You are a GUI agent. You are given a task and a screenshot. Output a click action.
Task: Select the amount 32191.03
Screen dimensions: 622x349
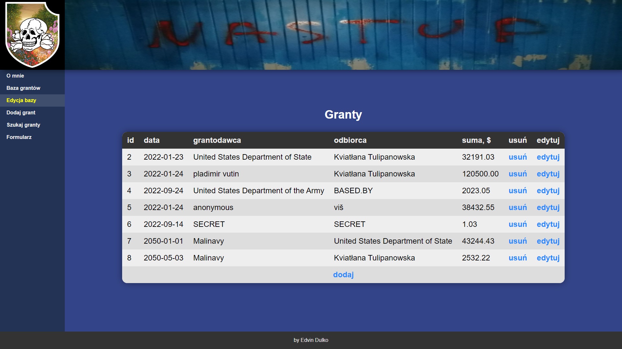(x=478, y=157)
